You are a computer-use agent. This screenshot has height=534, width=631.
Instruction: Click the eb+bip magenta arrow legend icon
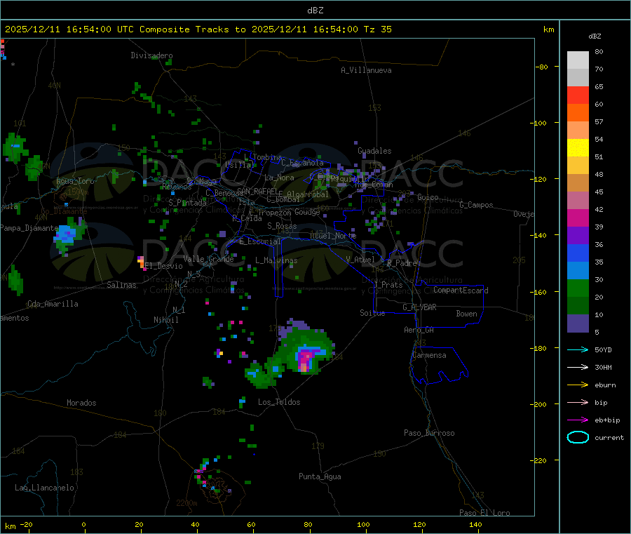click(578, 420)
